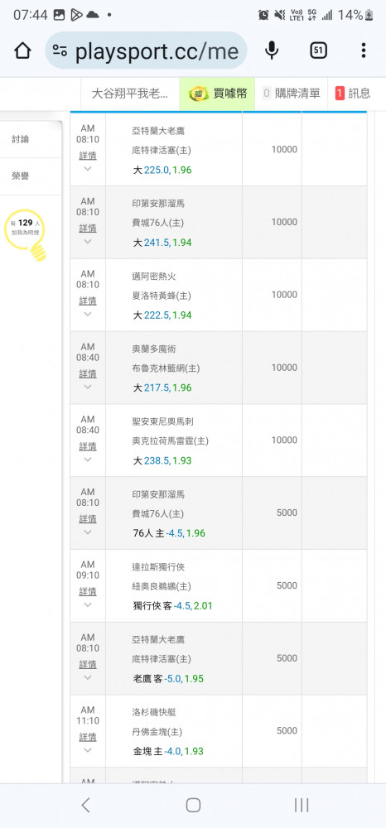Tap the Android back navigation button
Image resolution: width=386 pixels, height=828 pixels.
(85, 805)
